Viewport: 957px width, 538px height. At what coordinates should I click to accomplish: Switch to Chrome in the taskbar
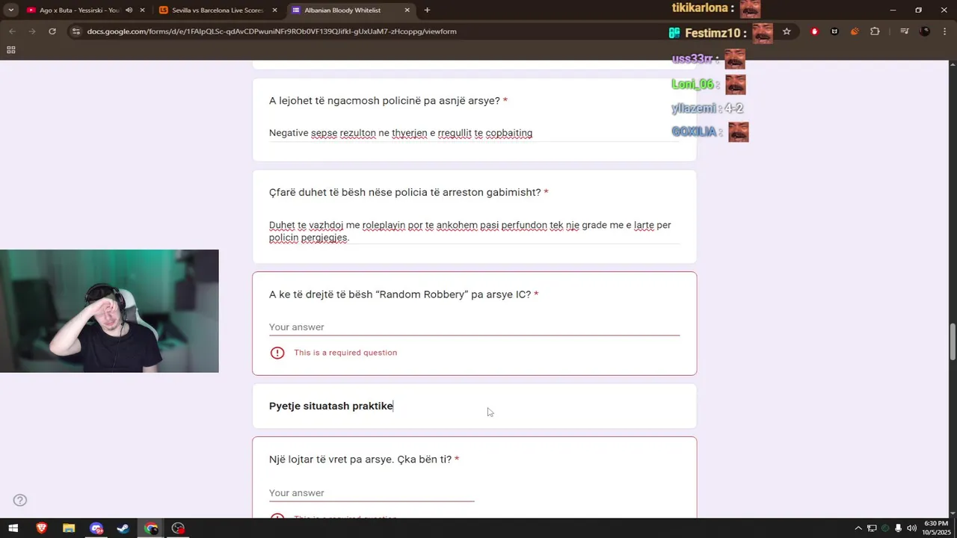(151, 528)
